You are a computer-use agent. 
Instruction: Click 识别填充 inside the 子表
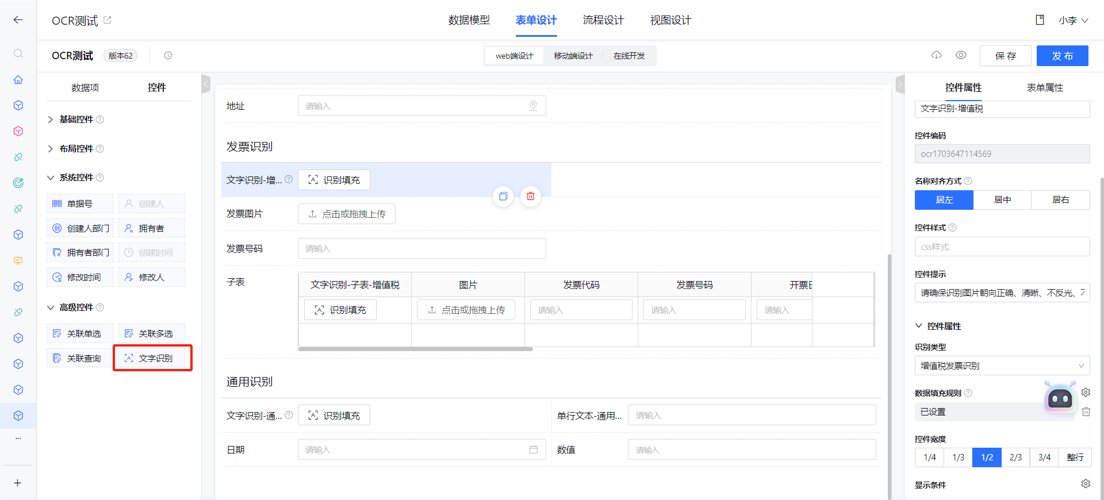pyautogui.click(x=340, y=310)
